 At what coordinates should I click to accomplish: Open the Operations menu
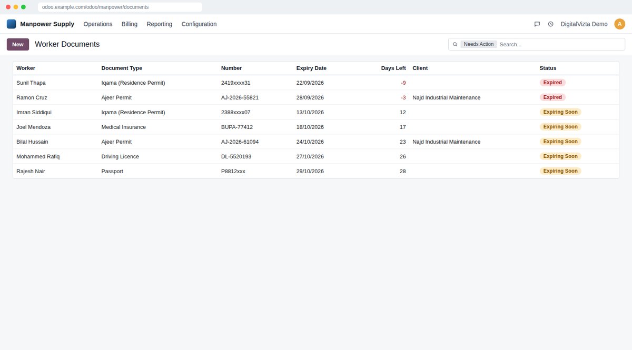pos(98,24)
